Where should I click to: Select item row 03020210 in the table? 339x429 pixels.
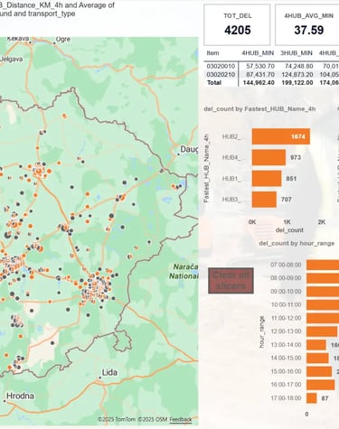221,74
